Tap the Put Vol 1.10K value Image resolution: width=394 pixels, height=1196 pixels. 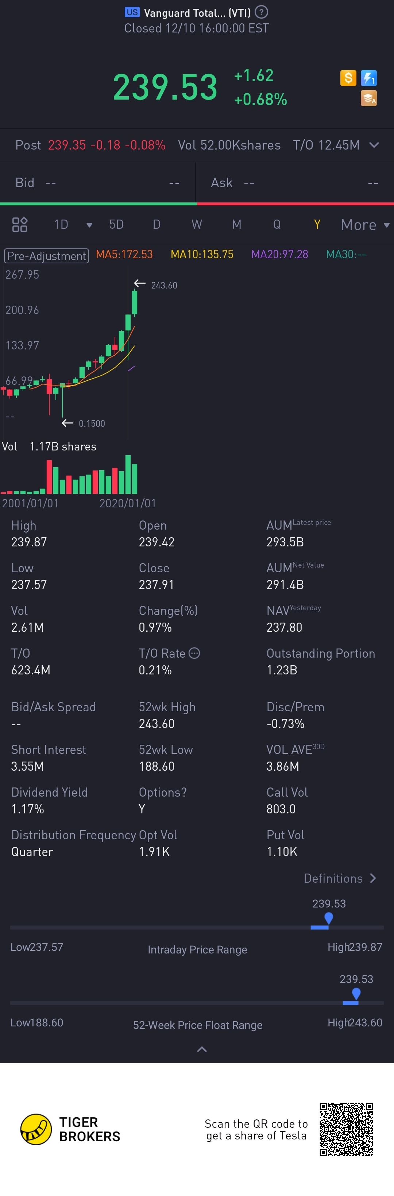(x=282, y=852)
